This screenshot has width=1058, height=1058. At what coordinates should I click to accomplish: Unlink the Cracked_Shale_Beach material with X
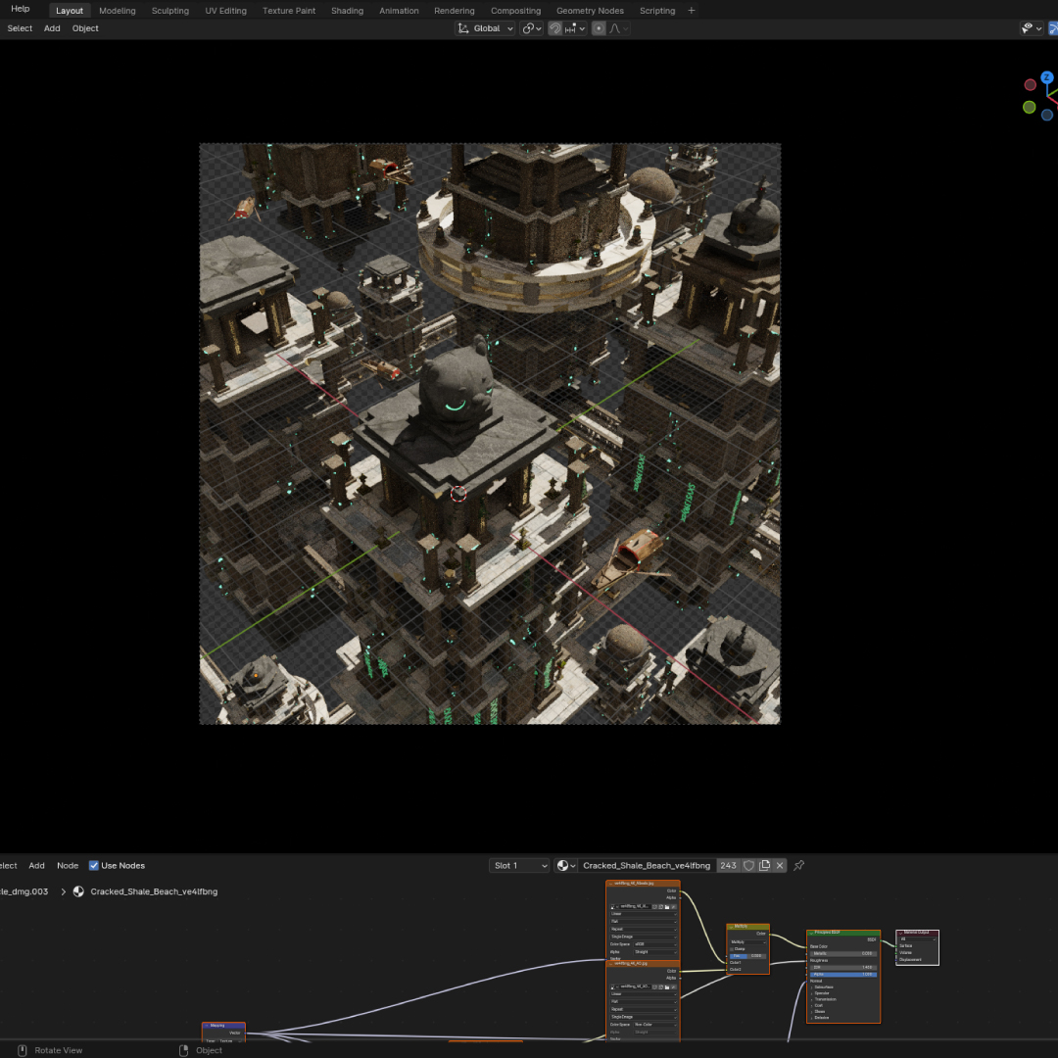tap(780, 866)
